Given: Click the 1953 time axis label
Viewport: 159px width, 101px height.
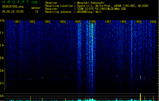Looking at the screenshot, I should [x=47, y=21].
